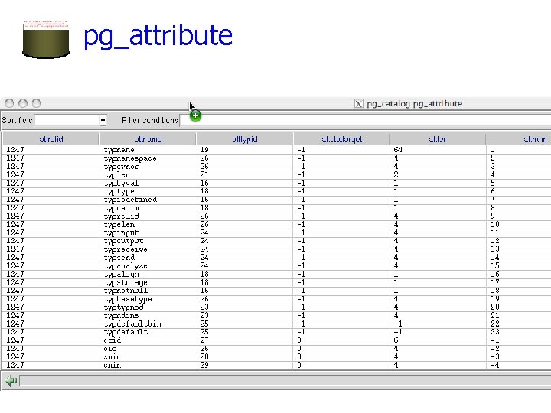Screen dimensions: 551x413
Task: Click the green plus icon near Filter conditions
Action: [195, 115]
